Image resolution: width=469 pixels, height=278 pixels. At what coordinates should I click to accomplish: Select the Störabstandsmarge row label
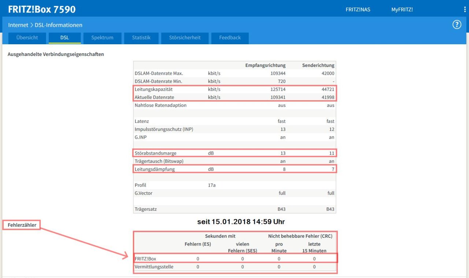155,153
